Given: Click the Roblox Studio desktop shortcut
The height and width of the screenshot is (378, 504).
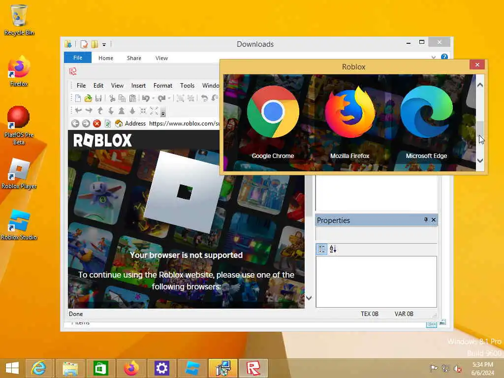Looking at the screenshot, I should (x=19, y=224).
